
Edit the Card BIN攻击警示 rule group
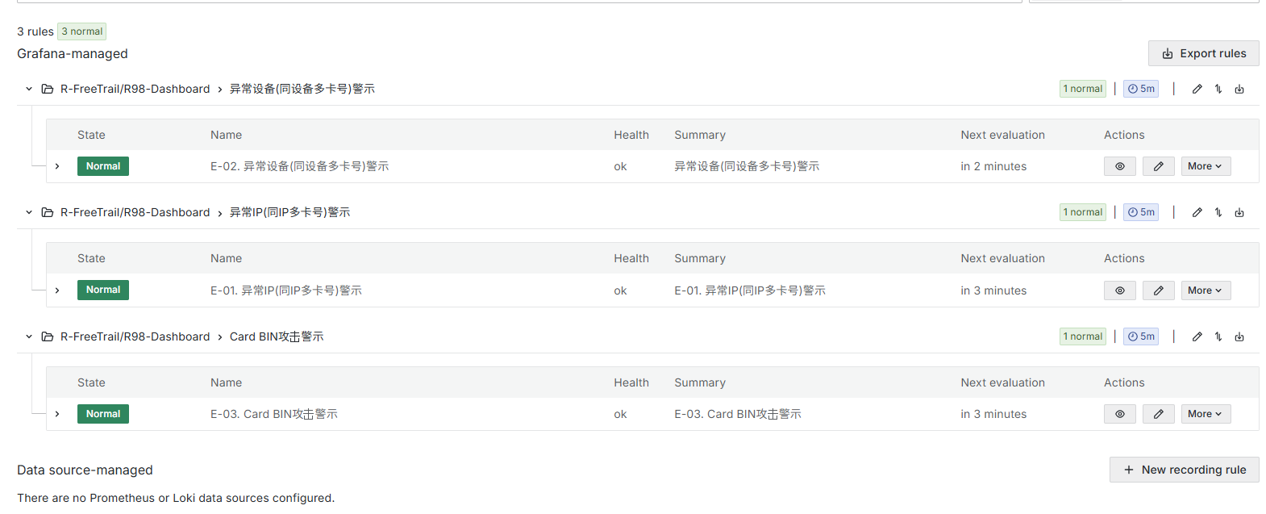[x=1197, y=336]
